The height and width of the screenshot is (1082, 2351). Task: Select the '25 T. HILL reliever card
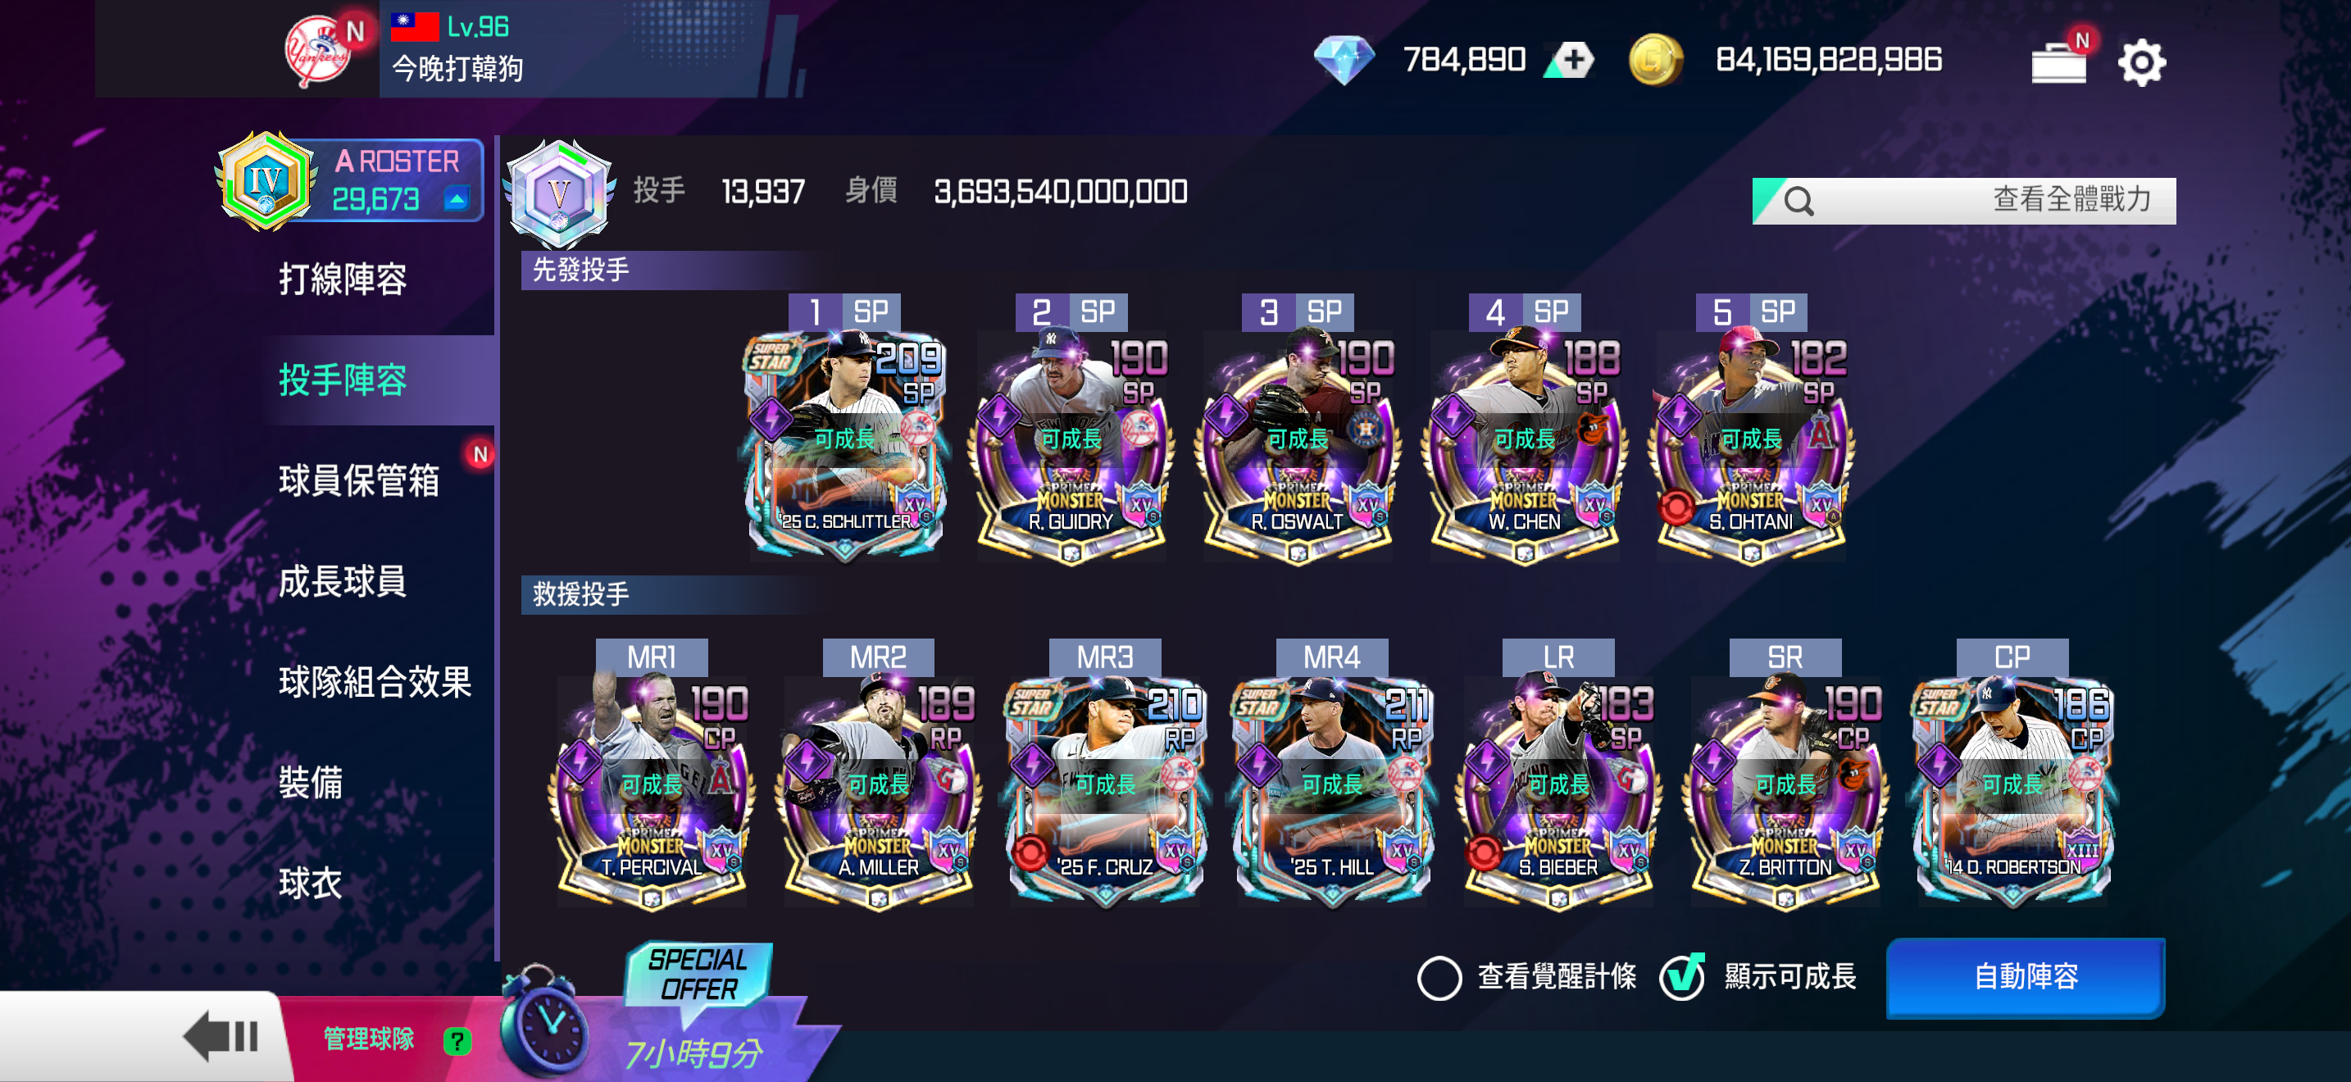1331,792
